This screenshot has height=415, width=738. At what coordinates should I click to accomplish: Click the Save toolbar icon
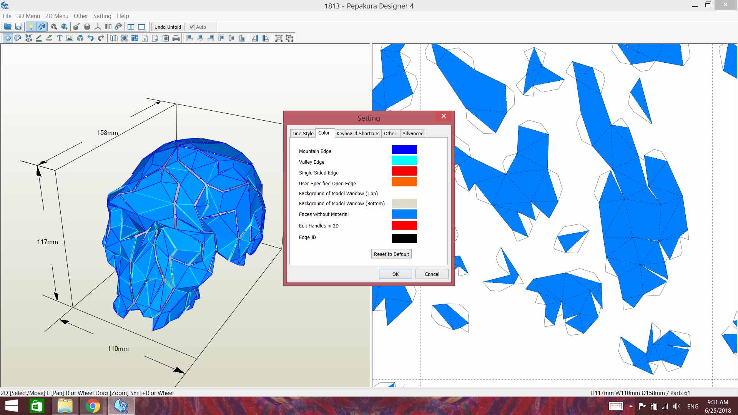[x=18, y=27]
